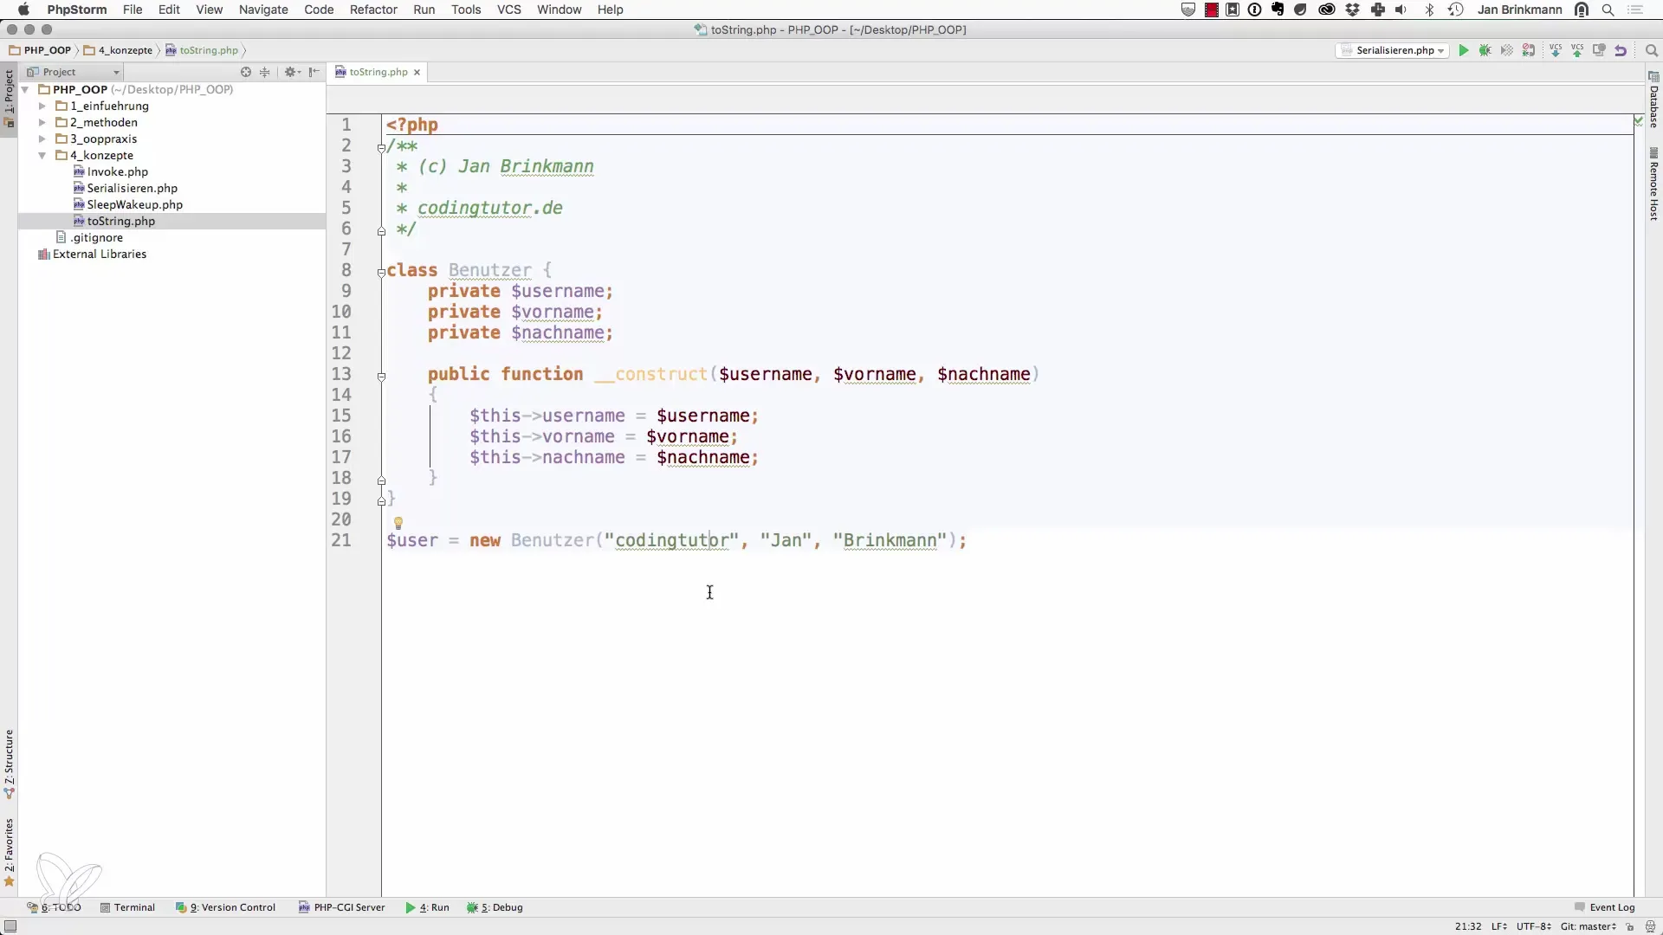
Task: Collapse the PHP_OOP project root
Action: pyautogui.click(x=26, y=89)
